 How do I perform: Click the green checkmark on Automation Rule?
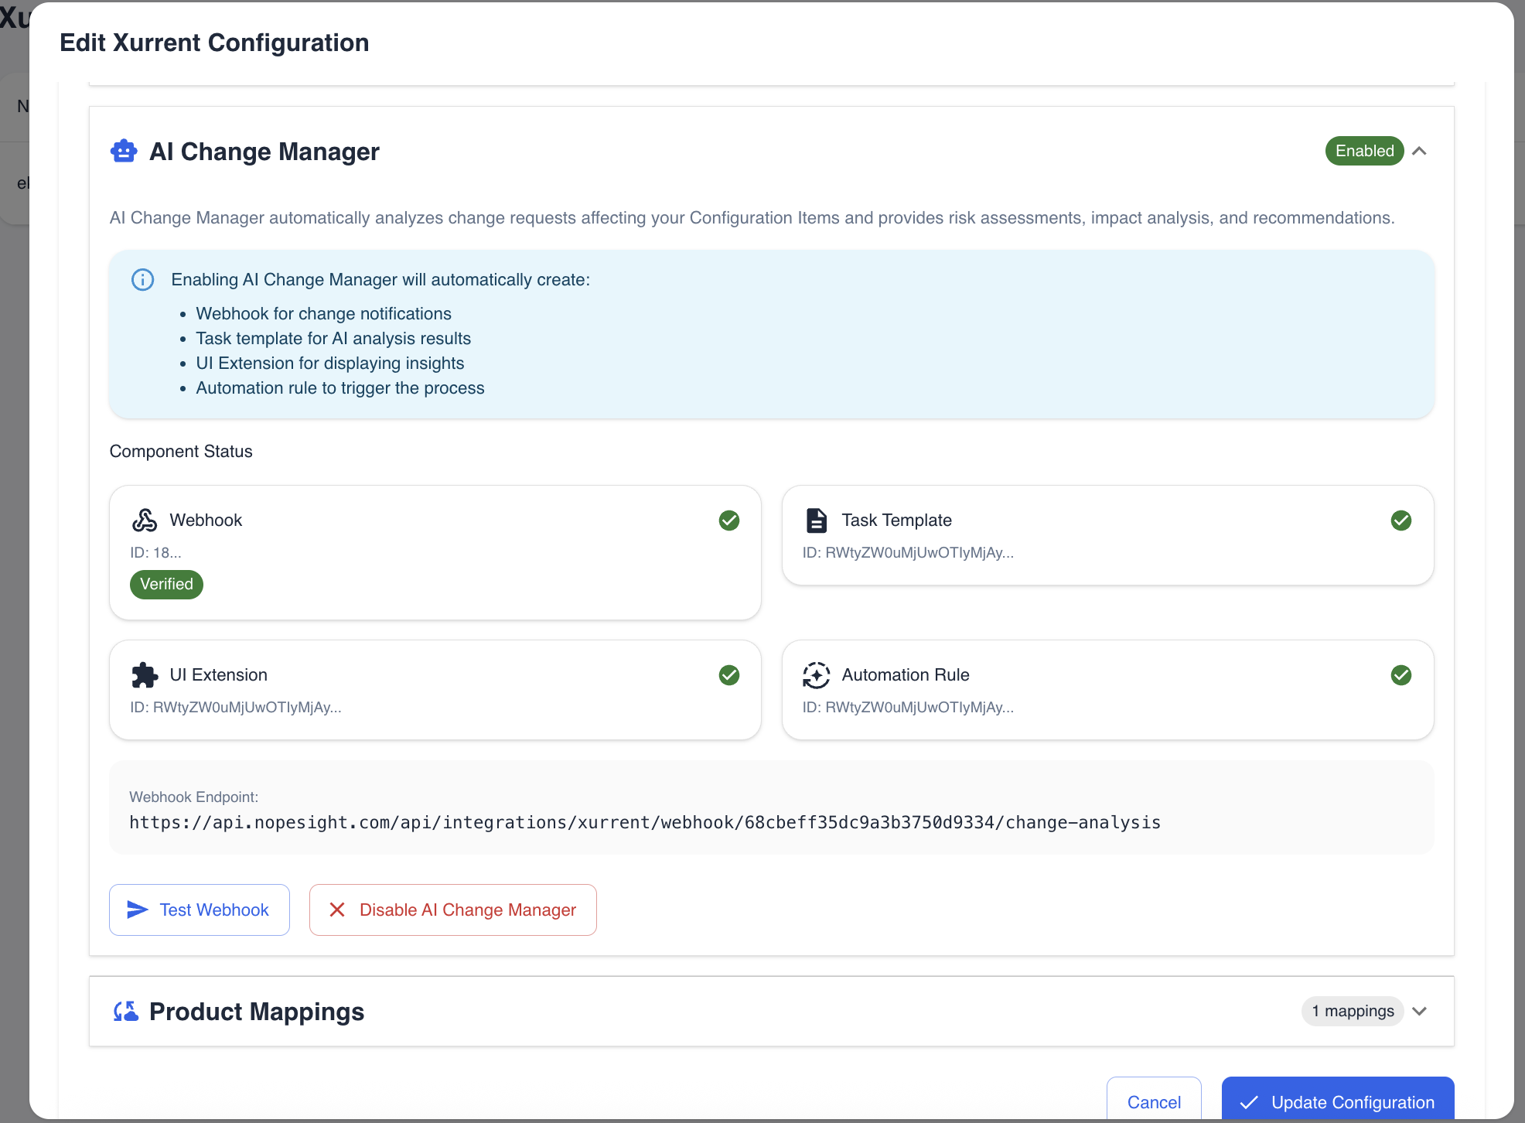(1401, 675)
